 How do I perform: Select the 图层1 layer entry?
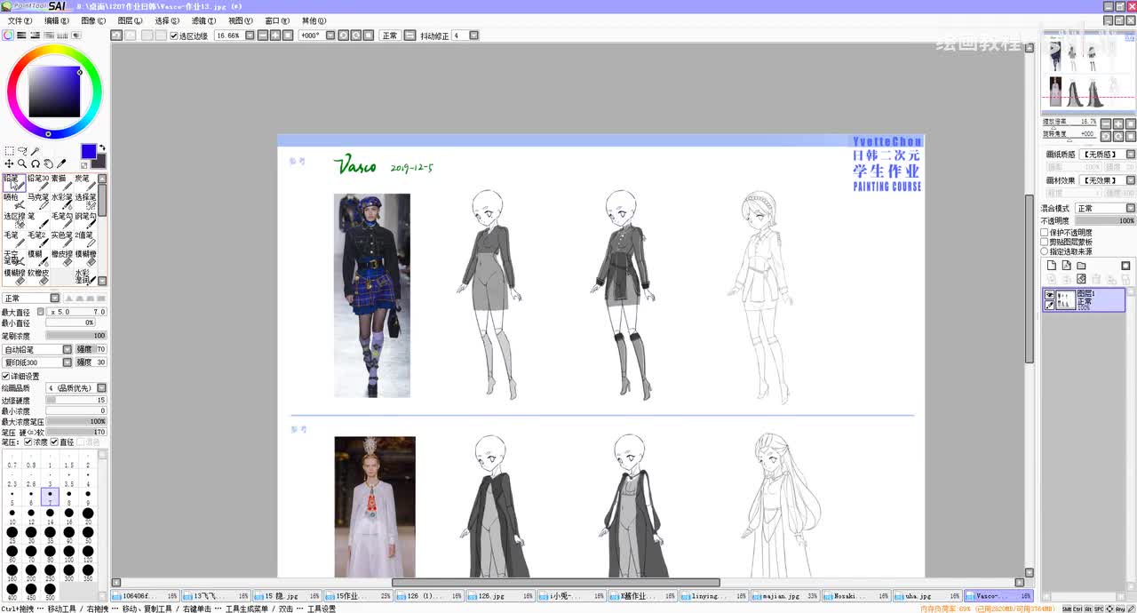1084,300
